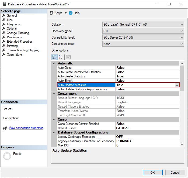Open the Help icon in toolbar
Image resolution: width=188 pixels, height=178 pixels.
pos(71,13)
